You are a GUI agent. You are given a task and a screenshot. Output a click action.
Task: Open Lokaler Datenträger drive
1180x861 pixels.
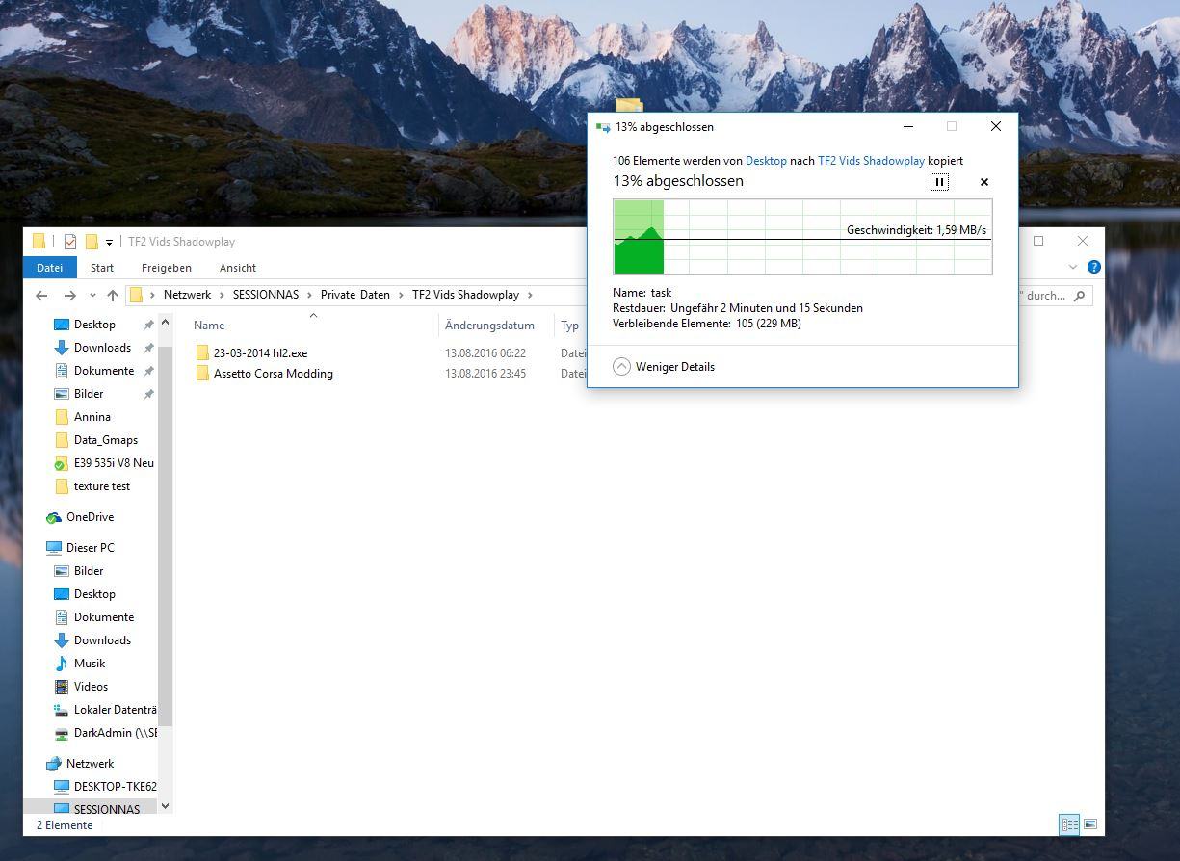click(115, 710)
